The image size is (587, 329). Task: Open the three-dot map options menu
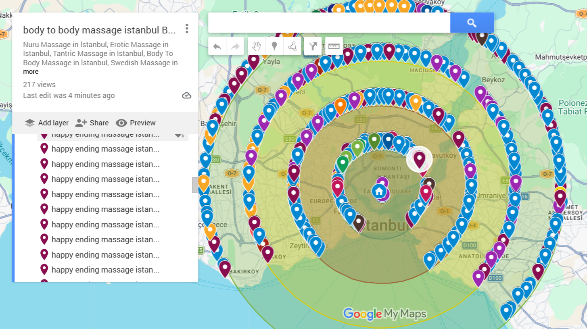point(186,28)
